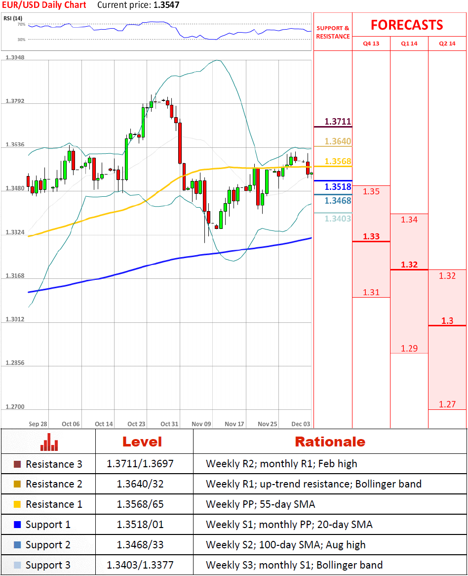Click rationale Weekly R2; monthly R1; Feb high

click(x=281, y=464)
